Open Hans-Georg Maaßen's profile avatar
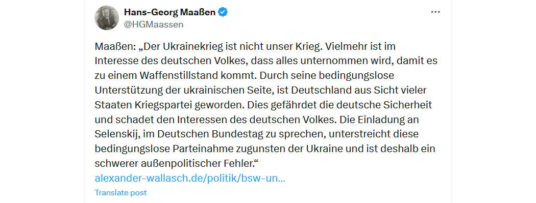 pyautogui.click(x=107, y=18)
